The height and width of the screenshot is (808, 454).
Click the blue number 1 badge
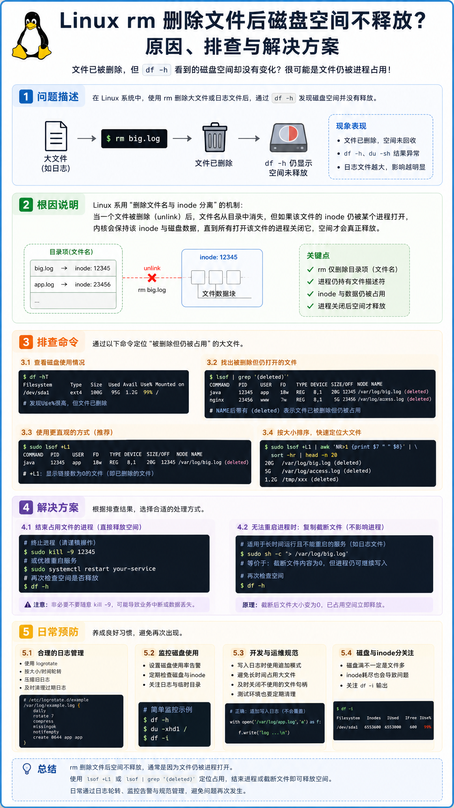(26, 97)
